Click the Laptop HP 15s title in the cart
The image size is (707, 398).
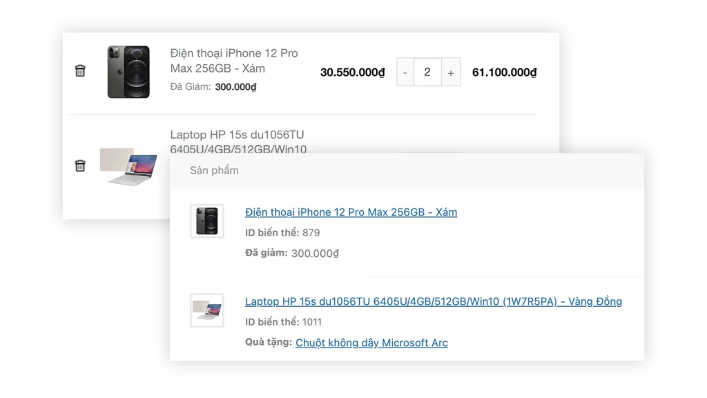click(238, 141)
